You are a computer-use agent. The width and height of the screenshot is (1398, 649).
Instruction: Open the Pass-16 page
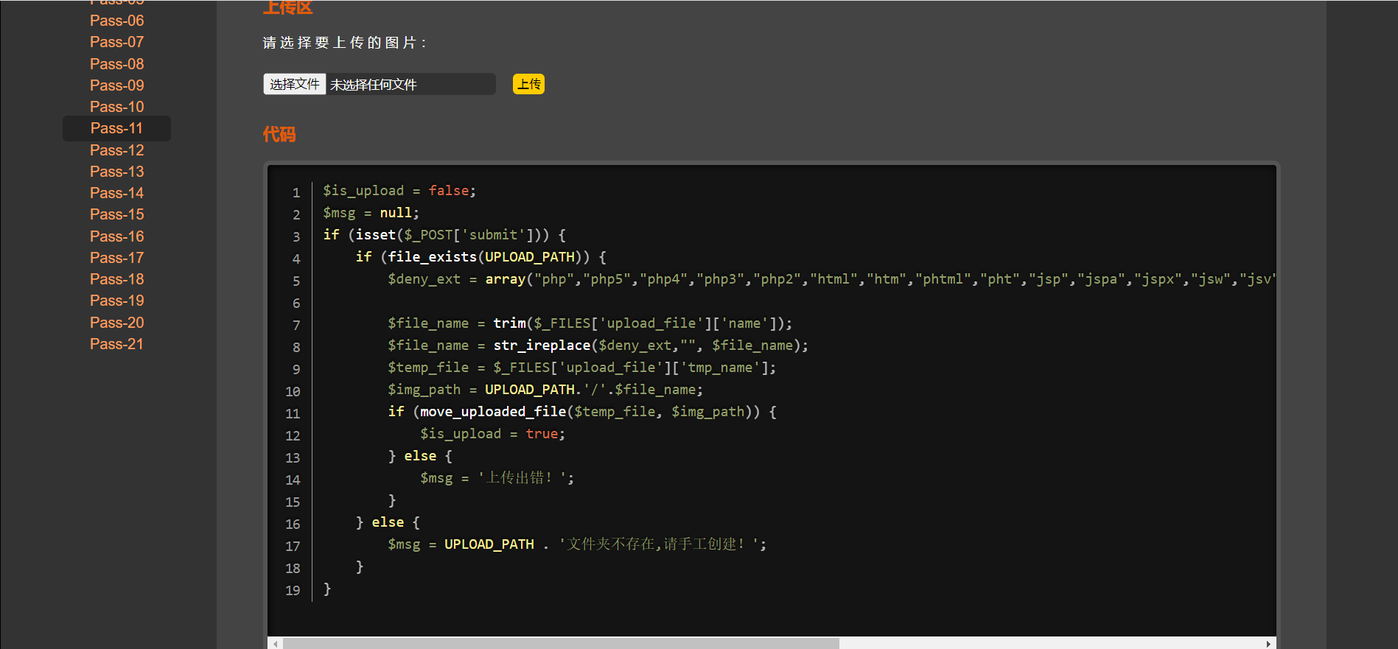116,236
